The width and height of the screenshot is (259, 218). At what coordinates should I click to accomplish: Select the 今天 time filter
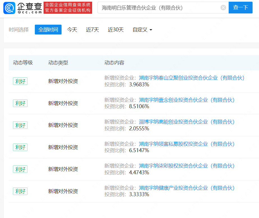click(72, 30)
